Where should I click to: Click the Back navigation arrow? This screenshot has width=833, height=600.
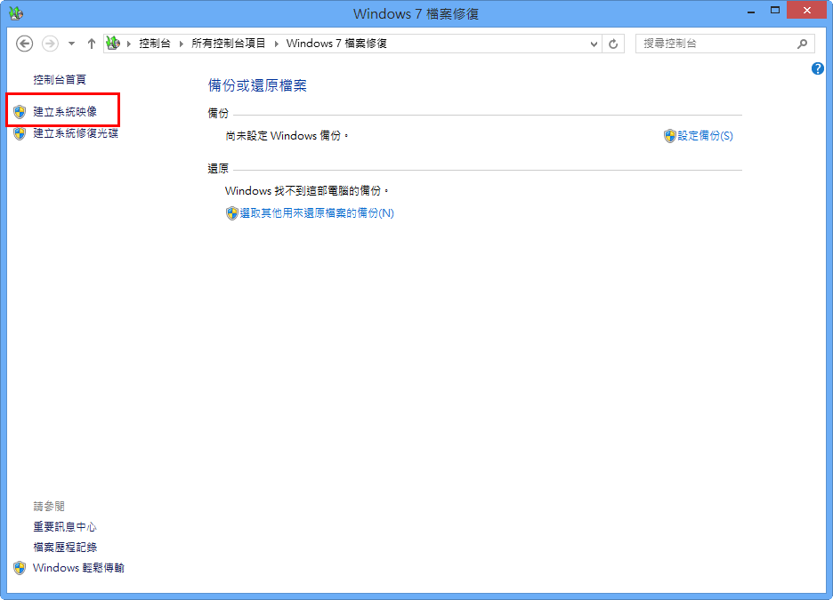[24, 44]
